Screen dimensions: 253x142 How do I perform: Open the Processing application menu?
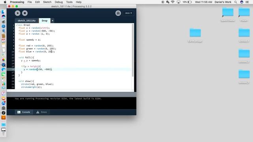click(17, 2)
